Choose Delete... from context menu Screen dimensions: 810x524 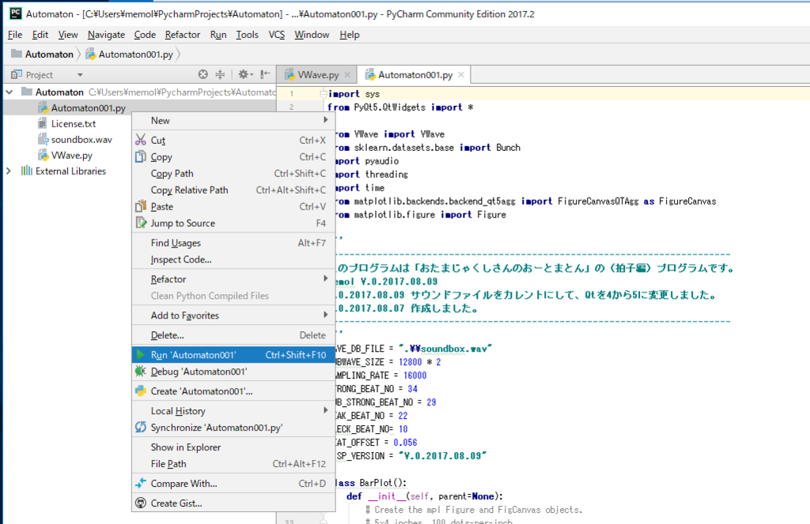233,335
